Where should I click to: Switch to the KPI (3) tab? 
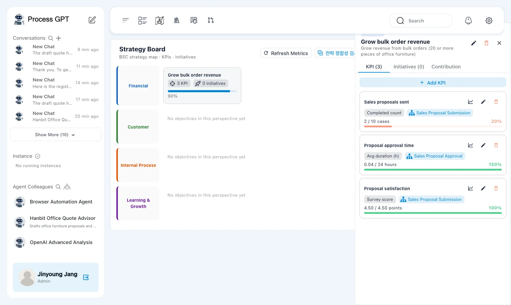coord(374,67)
